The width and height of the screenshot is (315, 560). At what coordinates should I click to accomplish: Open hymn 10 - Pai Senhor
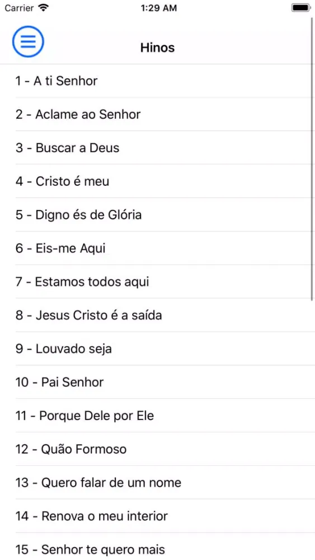point(157,382)
